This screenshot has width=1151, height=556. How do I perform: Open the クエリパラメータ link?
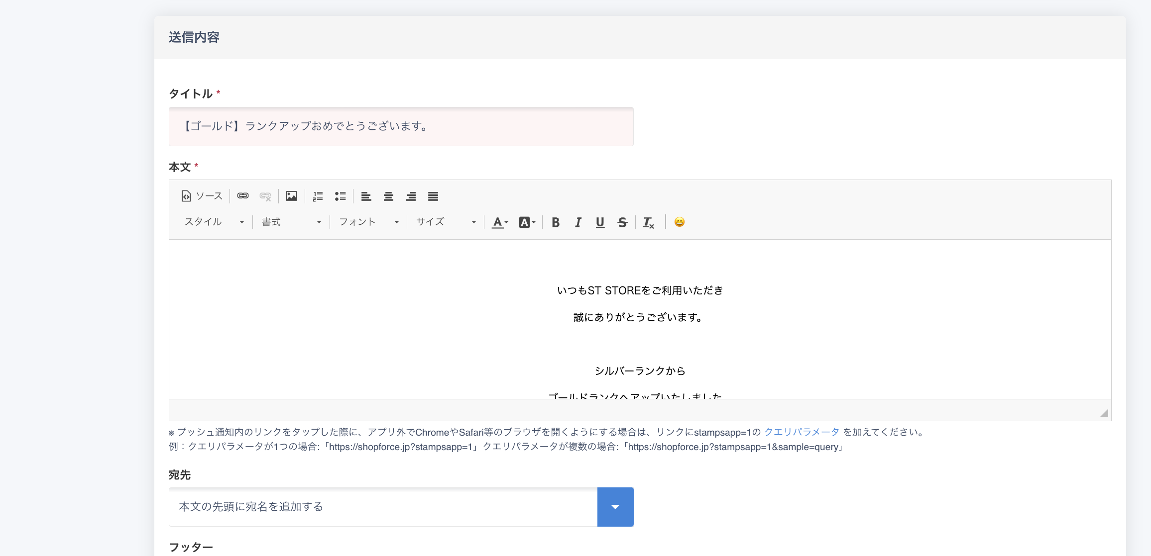click(802, 432)
